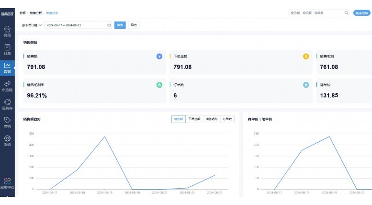Viewport: 372px width, 205px height.
Task: Select the 销售额 trend tab
Action: pyautogui.click(x=179, y=119)
